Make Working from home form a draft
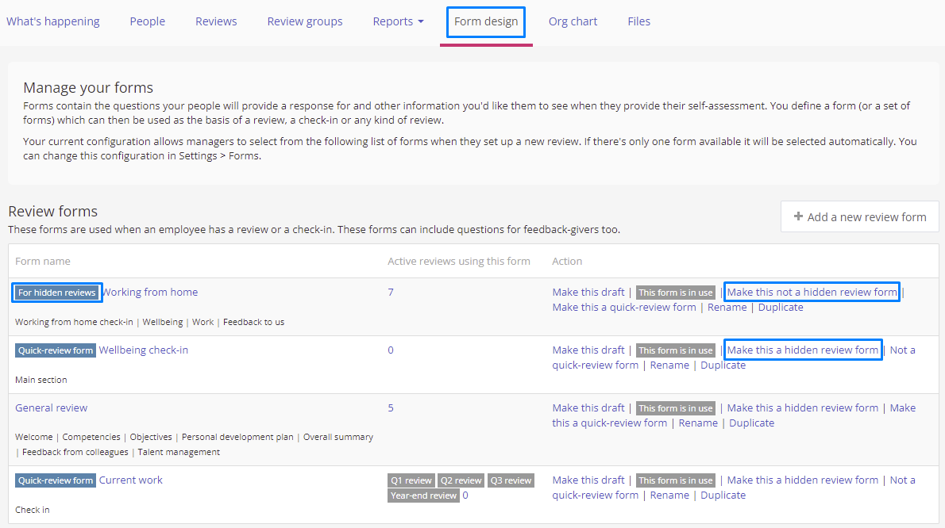 [x=588, y=293]
